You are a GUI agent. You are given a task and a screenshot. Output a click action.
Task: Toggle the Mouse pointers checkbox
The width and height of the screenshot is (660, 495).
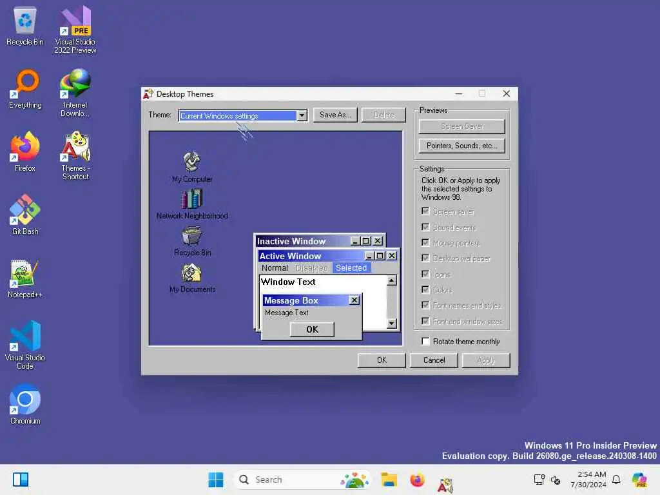[425, 243]
